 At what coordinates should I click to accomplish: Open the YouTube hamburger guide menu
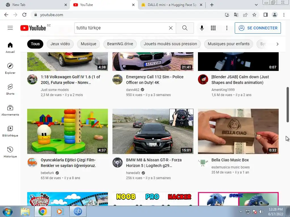pos(10,28)
